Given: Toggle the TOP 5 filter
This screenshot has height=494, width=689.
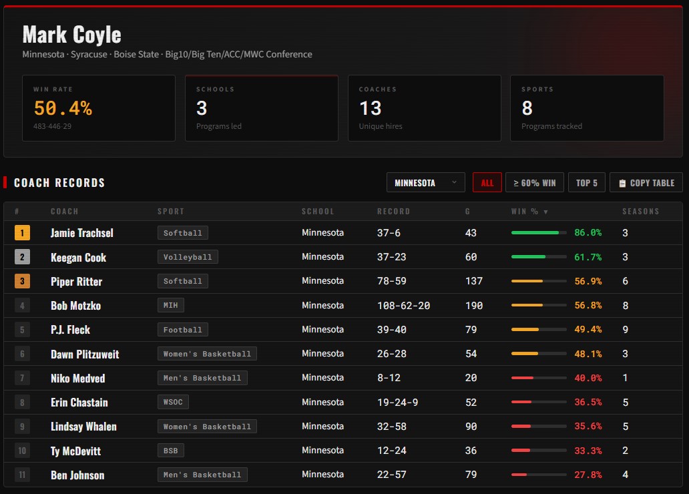Looking at the screenshot, I should click(x=587, y=182).
